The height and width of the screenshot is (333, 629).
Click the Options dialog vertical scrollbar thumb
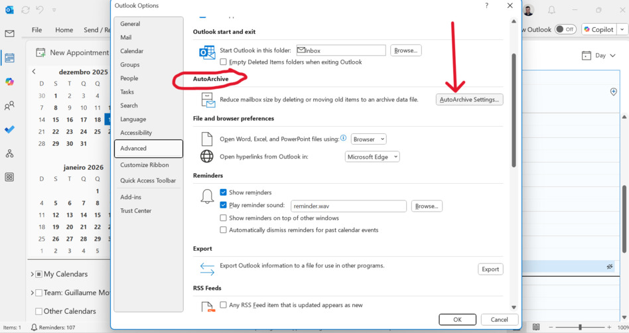click(x=514, y=110)
